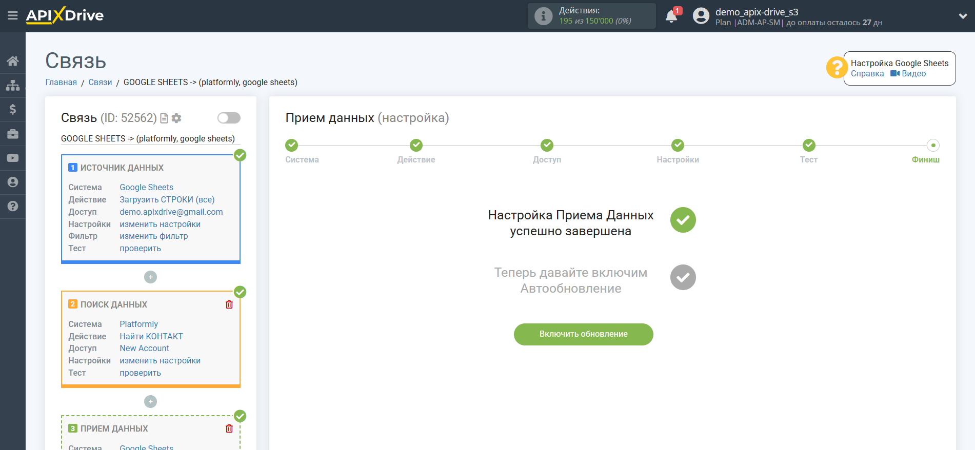Click Включить обновление button
This screenshot has width=975, height=450.
coord(584,334)
